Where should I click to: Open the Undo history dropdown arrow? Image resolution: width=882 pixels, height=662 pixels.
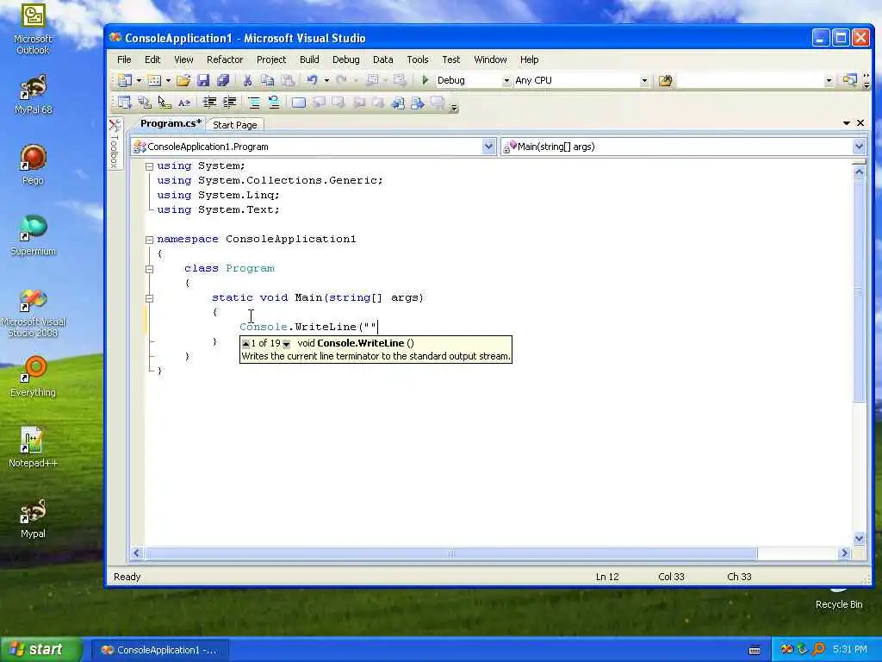326,80
